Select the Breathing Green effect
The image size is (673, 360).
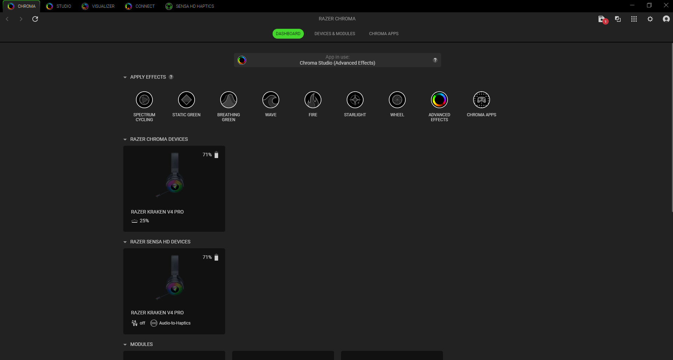(x=228, y=100)
